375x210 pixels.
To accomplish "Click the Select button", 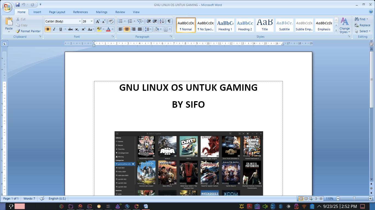I will 362,31.
